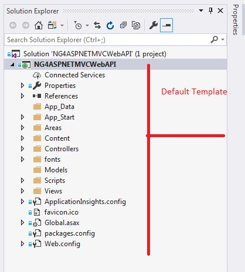Screen dimensions: 245x272
Task: Expand the fonts folder
Action: (x=22, y=159)
